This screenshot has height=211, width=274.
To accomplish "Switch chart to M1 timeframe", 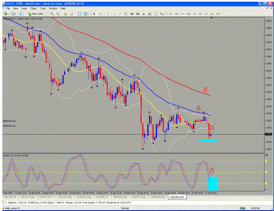I will coord(171,14).
